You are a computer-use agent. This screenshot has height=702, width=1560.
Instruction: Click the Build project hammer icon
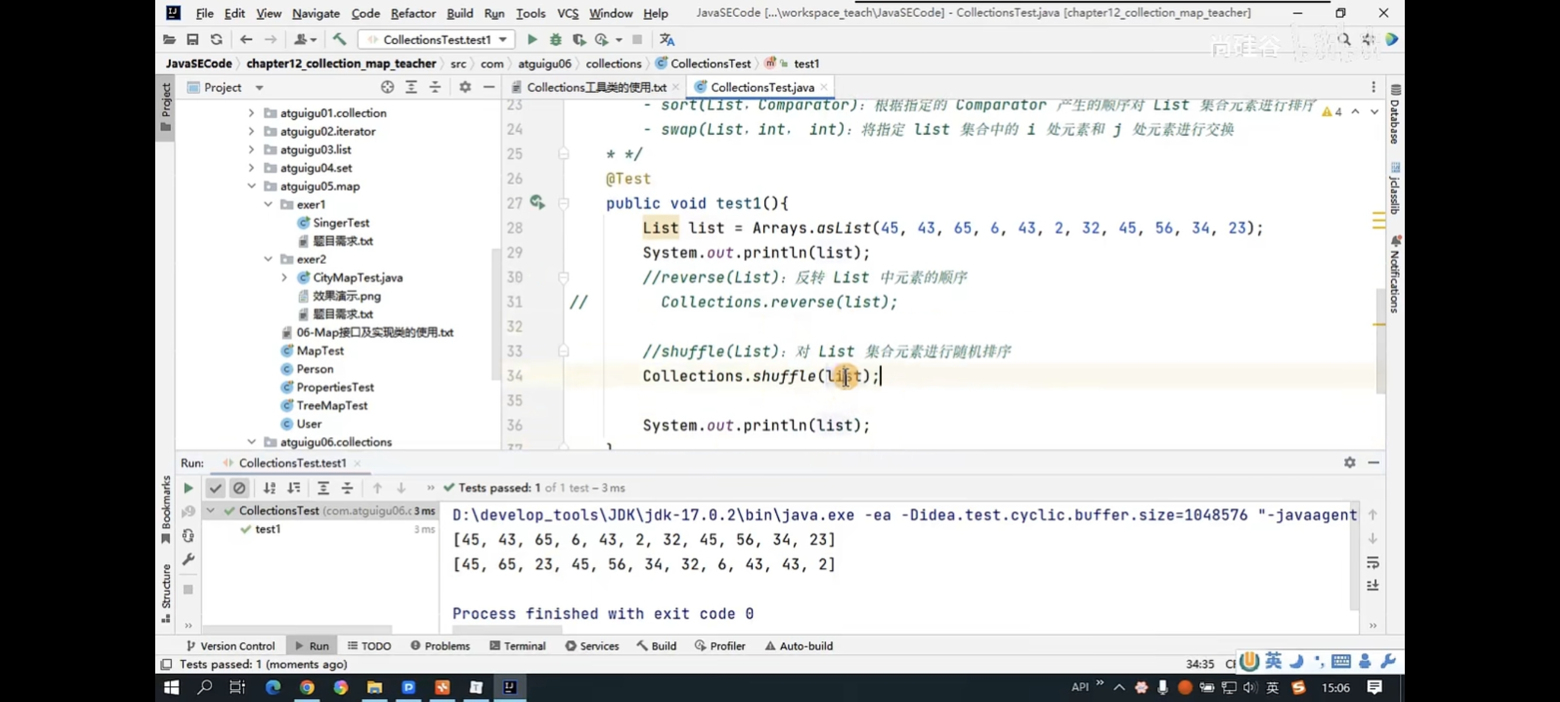coord(339,39)
